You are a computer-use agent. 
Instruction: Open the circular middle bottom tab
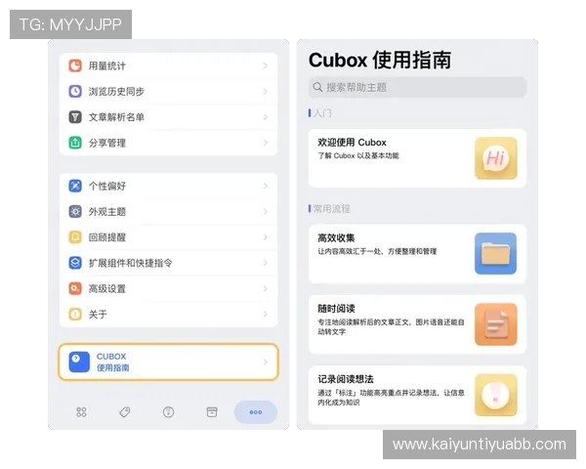click(x=169, y=412)
